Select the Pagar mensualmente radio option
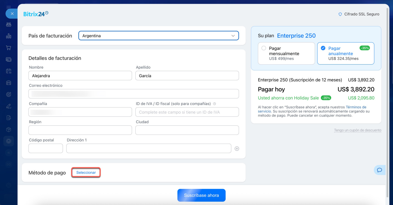Viewport: 393px width, 205px height. pos(264,48)
